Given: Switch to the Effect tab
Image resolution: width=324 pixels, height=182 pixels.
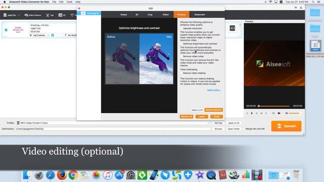Looking at the screenshot, I should tap(166, 15).
